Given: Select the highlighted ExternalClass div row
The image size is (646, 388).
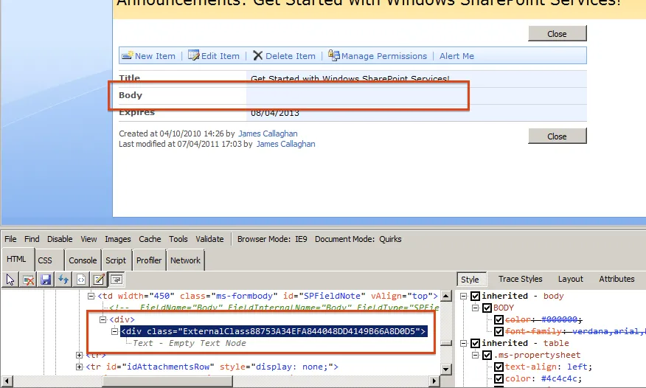Looking at the screenshot, I should [274, 332].
